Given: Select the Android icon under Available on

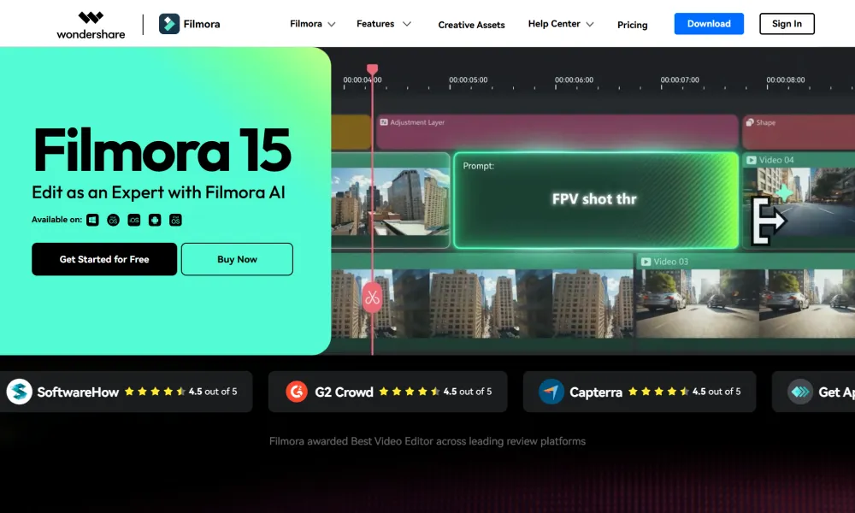Looking at the screenshot, I should 155,220.
